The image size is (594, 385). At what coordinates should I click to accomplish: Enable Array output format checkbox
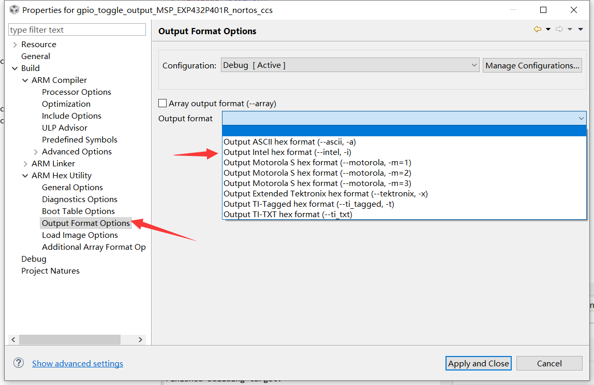[163, 104]
